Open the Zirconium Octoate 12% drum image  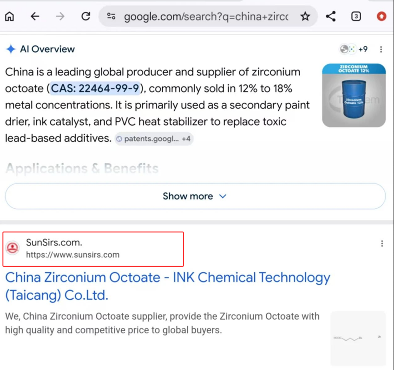(x=354, y=95)
